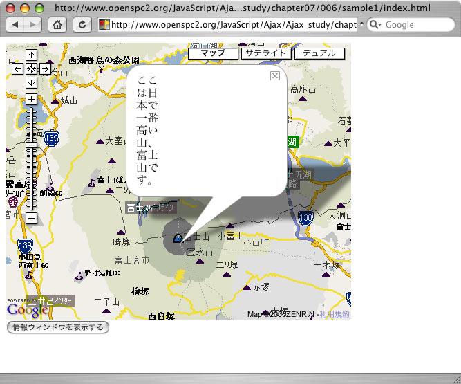
Task: Click route 138 shield on map
Action: pos(305,218)
